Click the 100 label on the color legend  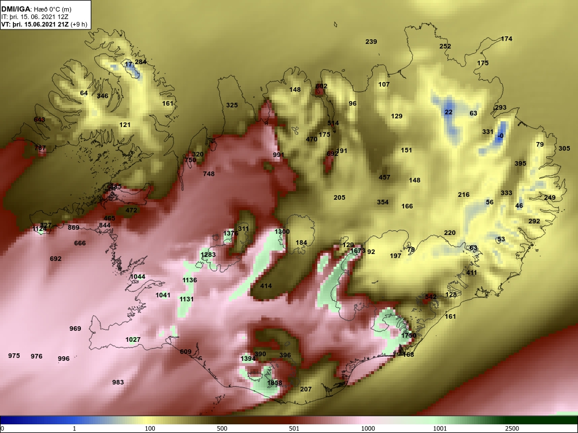(x=150, y=428)
